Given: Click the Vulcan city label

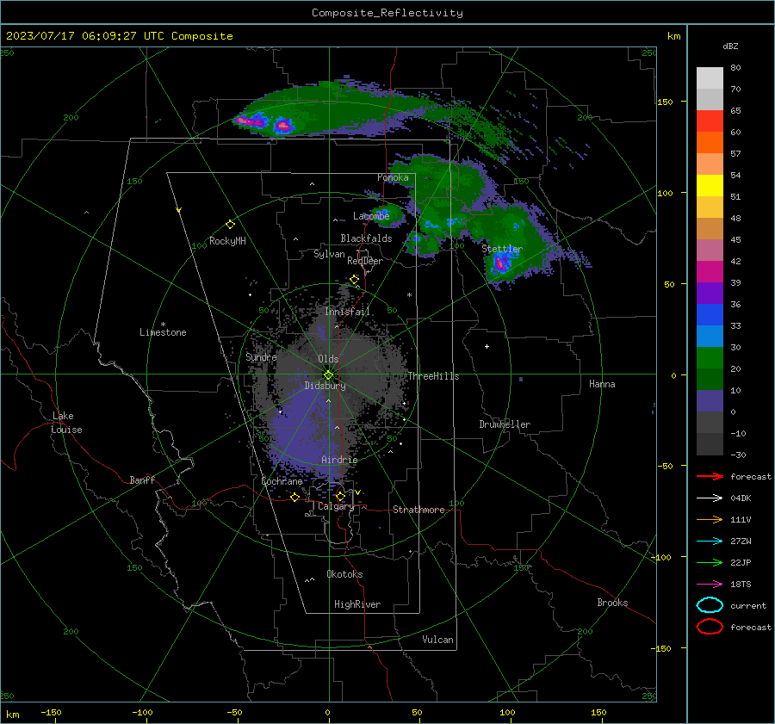Looking at the screenshot, I should 437,640.
